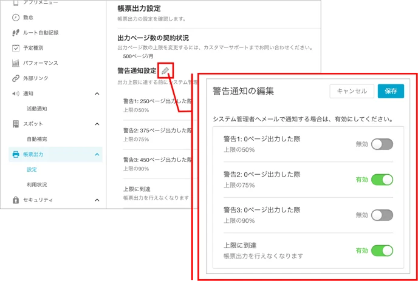Click the bar chart icon for パフォーマンス
This screenshot has width=418, height=281.
[x=16, y=63]
